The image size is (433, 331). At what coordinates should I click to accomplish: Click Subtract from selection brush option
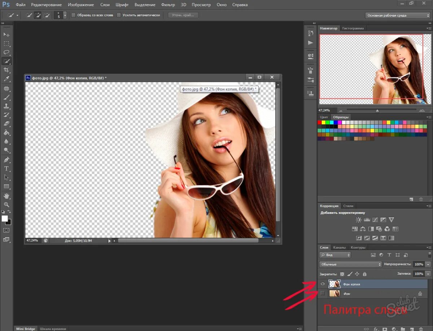point(46,15)
